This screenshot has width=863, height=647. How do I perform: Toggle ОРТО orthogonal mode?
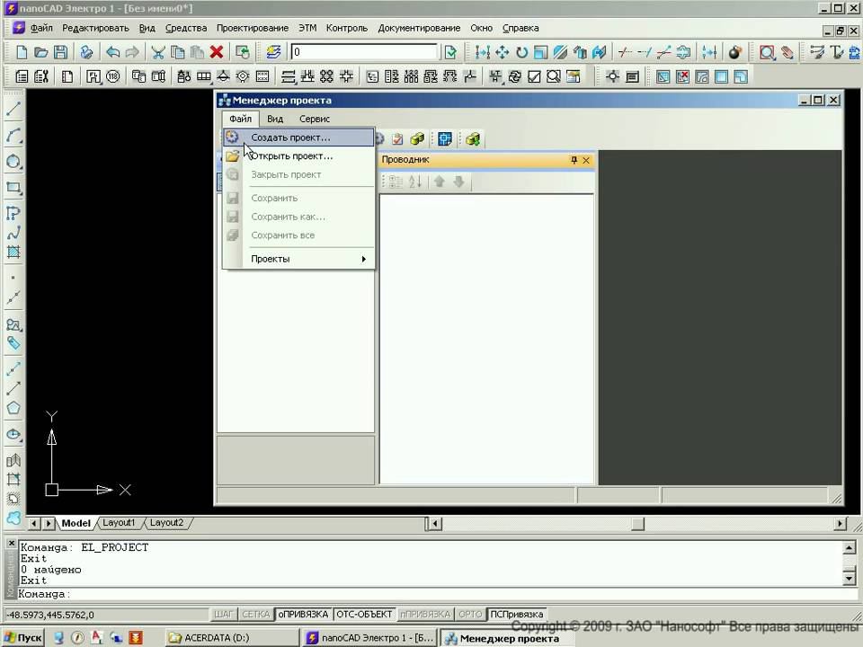pyautogui.click(x=470, y=614)
